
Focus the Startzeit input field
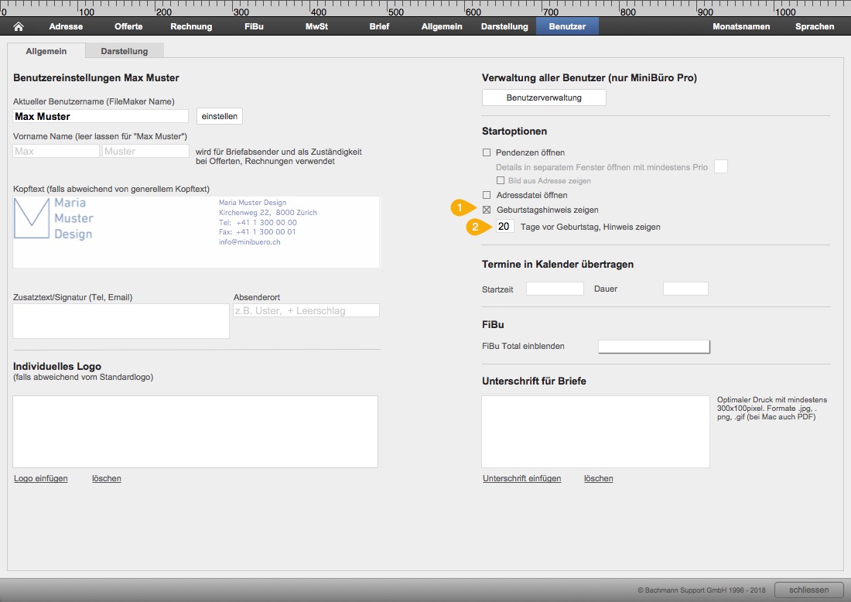pyautogui.click(x=555, y=289)
